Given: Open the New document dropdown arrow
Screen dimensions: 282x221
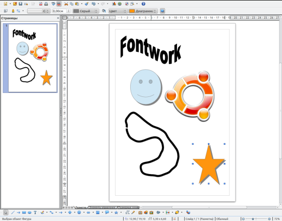Looking at the screenshot, I should coord(10,4).
